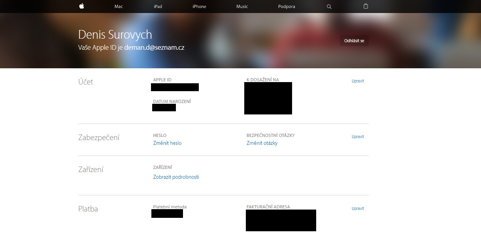Viewport: 481px width, 236px height.
Task: Open the Změnit otázky link
Action: click(262, 143)
